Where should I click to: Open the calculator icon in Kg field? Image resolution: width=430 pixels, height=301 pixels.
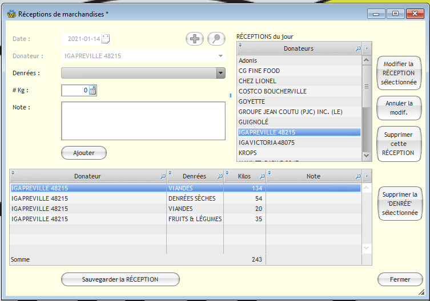coord(93,90)
